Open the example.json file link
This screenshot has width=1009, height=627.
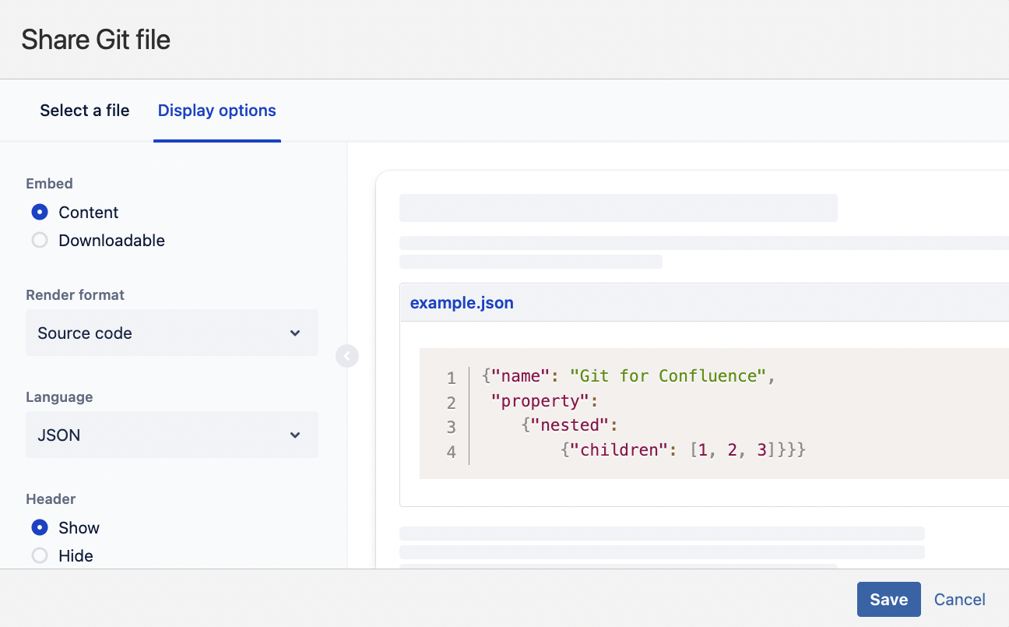click(462, 303)
